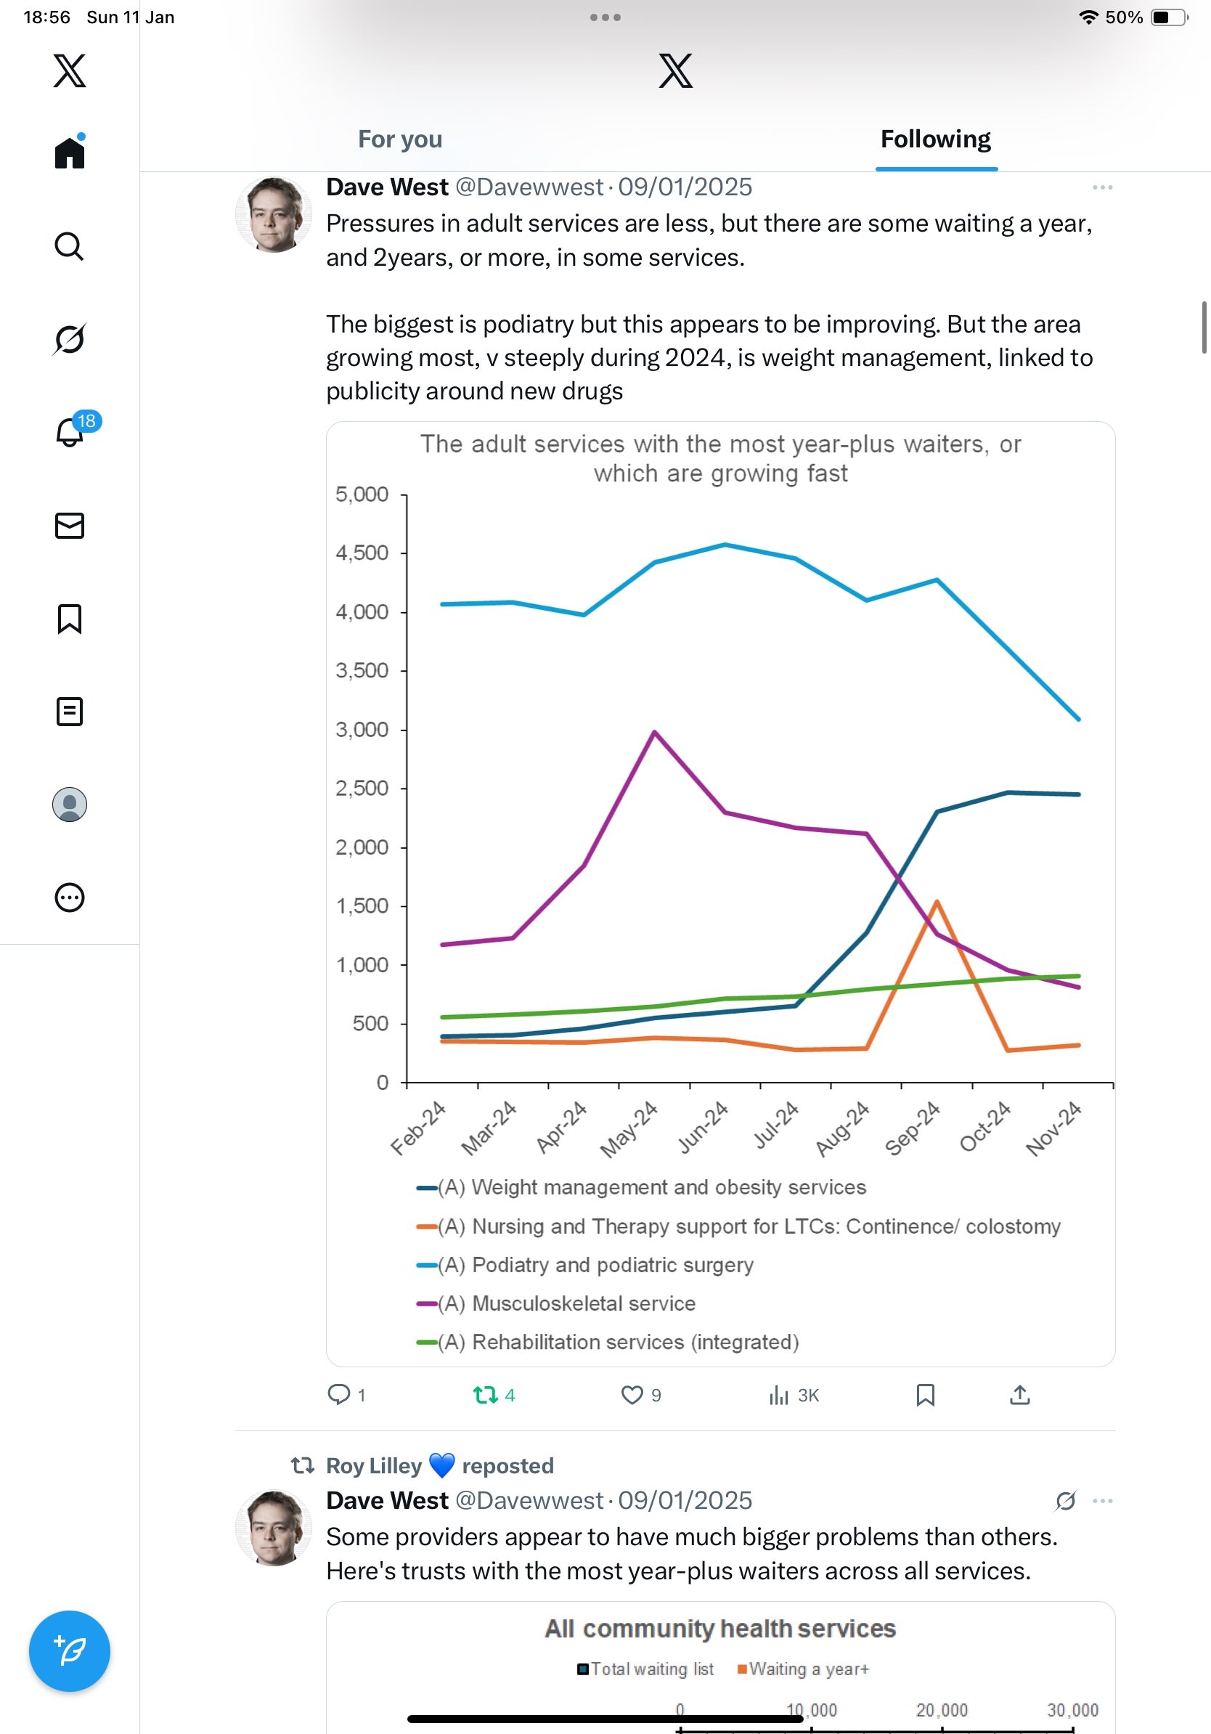Screen dimensions: 1211x1734
Task: Bookmark the adult services chart post
Action: [x=925, y=1395]
